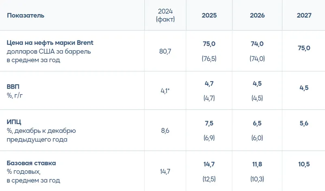Select the 2024 Brent price value 80,7
Screen dimensions: 325x191
165,51
